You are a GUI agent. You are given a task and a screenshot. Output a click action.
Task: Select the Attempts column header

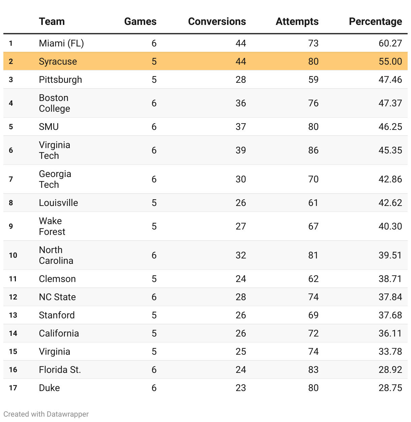[297, 22]
